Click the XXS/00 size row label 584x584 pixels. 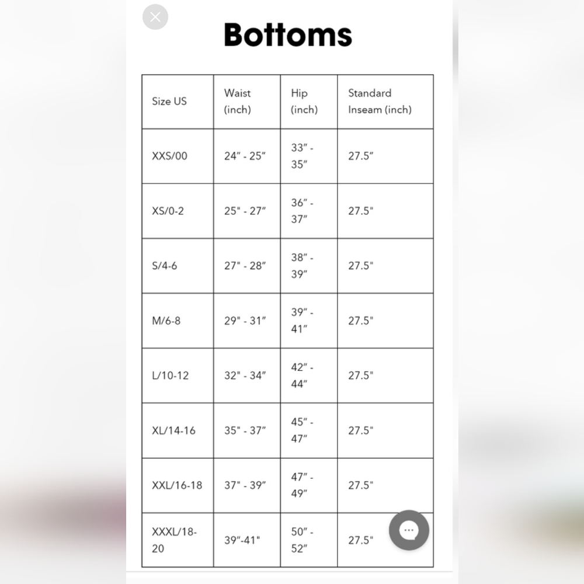(x=169, y=156)
